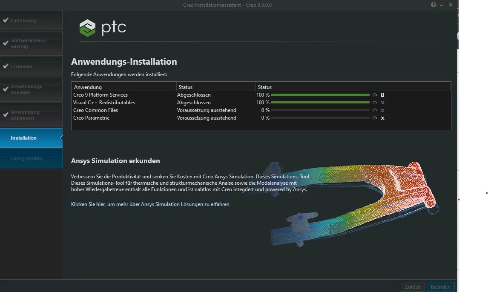Cancel Creo Common Files installation with X
The image size is (488, 292).
pyautogui.click(x=382, y=110)
